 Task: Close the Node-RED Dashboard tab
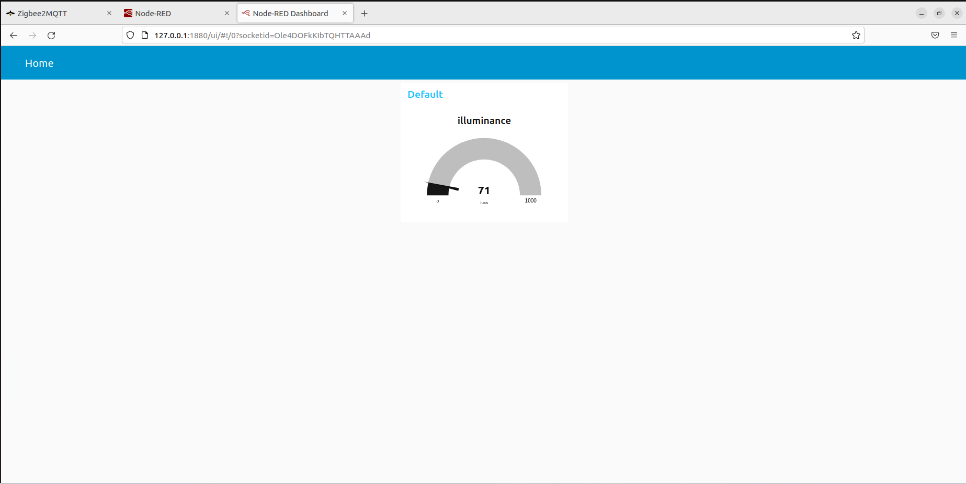[x=345, y=13]
